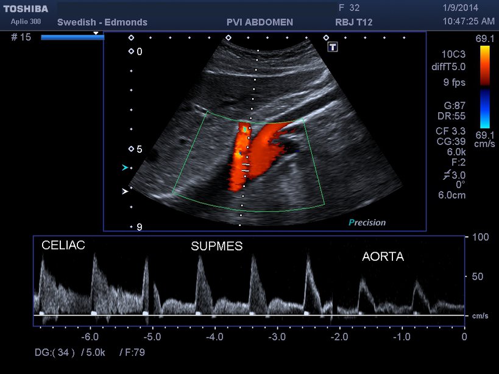Click the TOSHIBA logo

(x=26, y=9)
